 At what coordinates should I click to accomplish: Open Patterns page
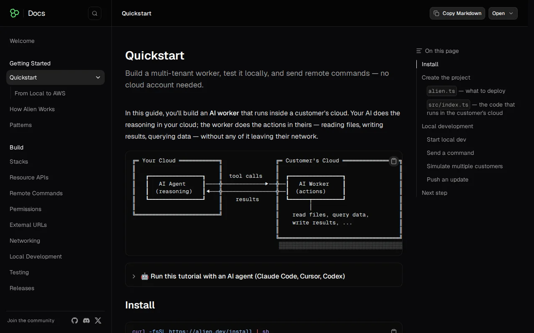(x=20, y=125)
